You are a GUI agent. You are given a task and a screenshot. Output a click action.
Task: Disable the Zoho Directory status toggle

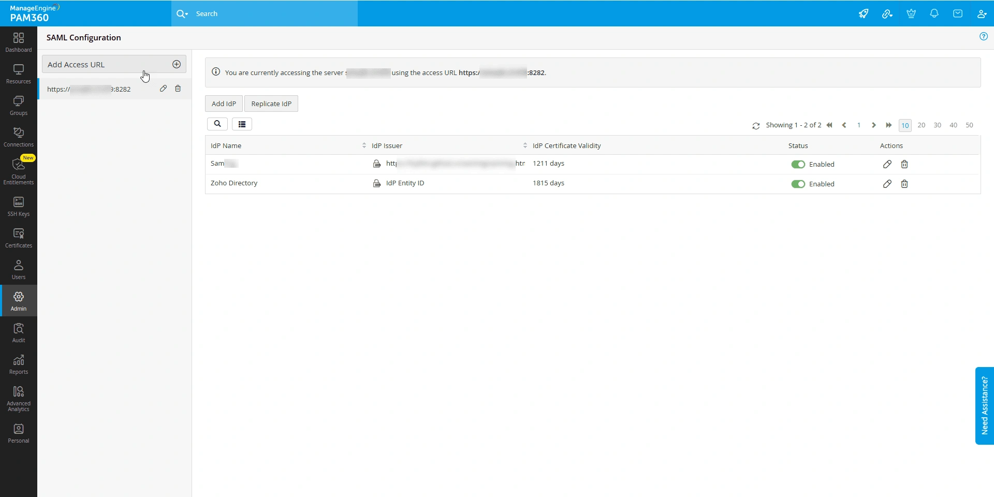pyautogui.click(x=799, y=184)
